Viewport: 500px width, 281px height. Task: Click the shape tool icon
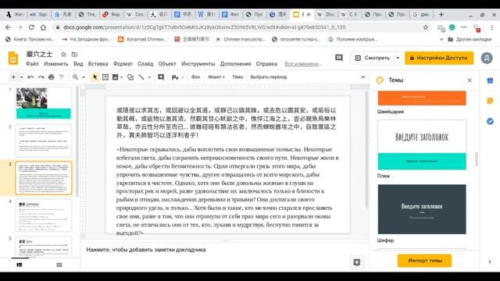coord(130,77)
